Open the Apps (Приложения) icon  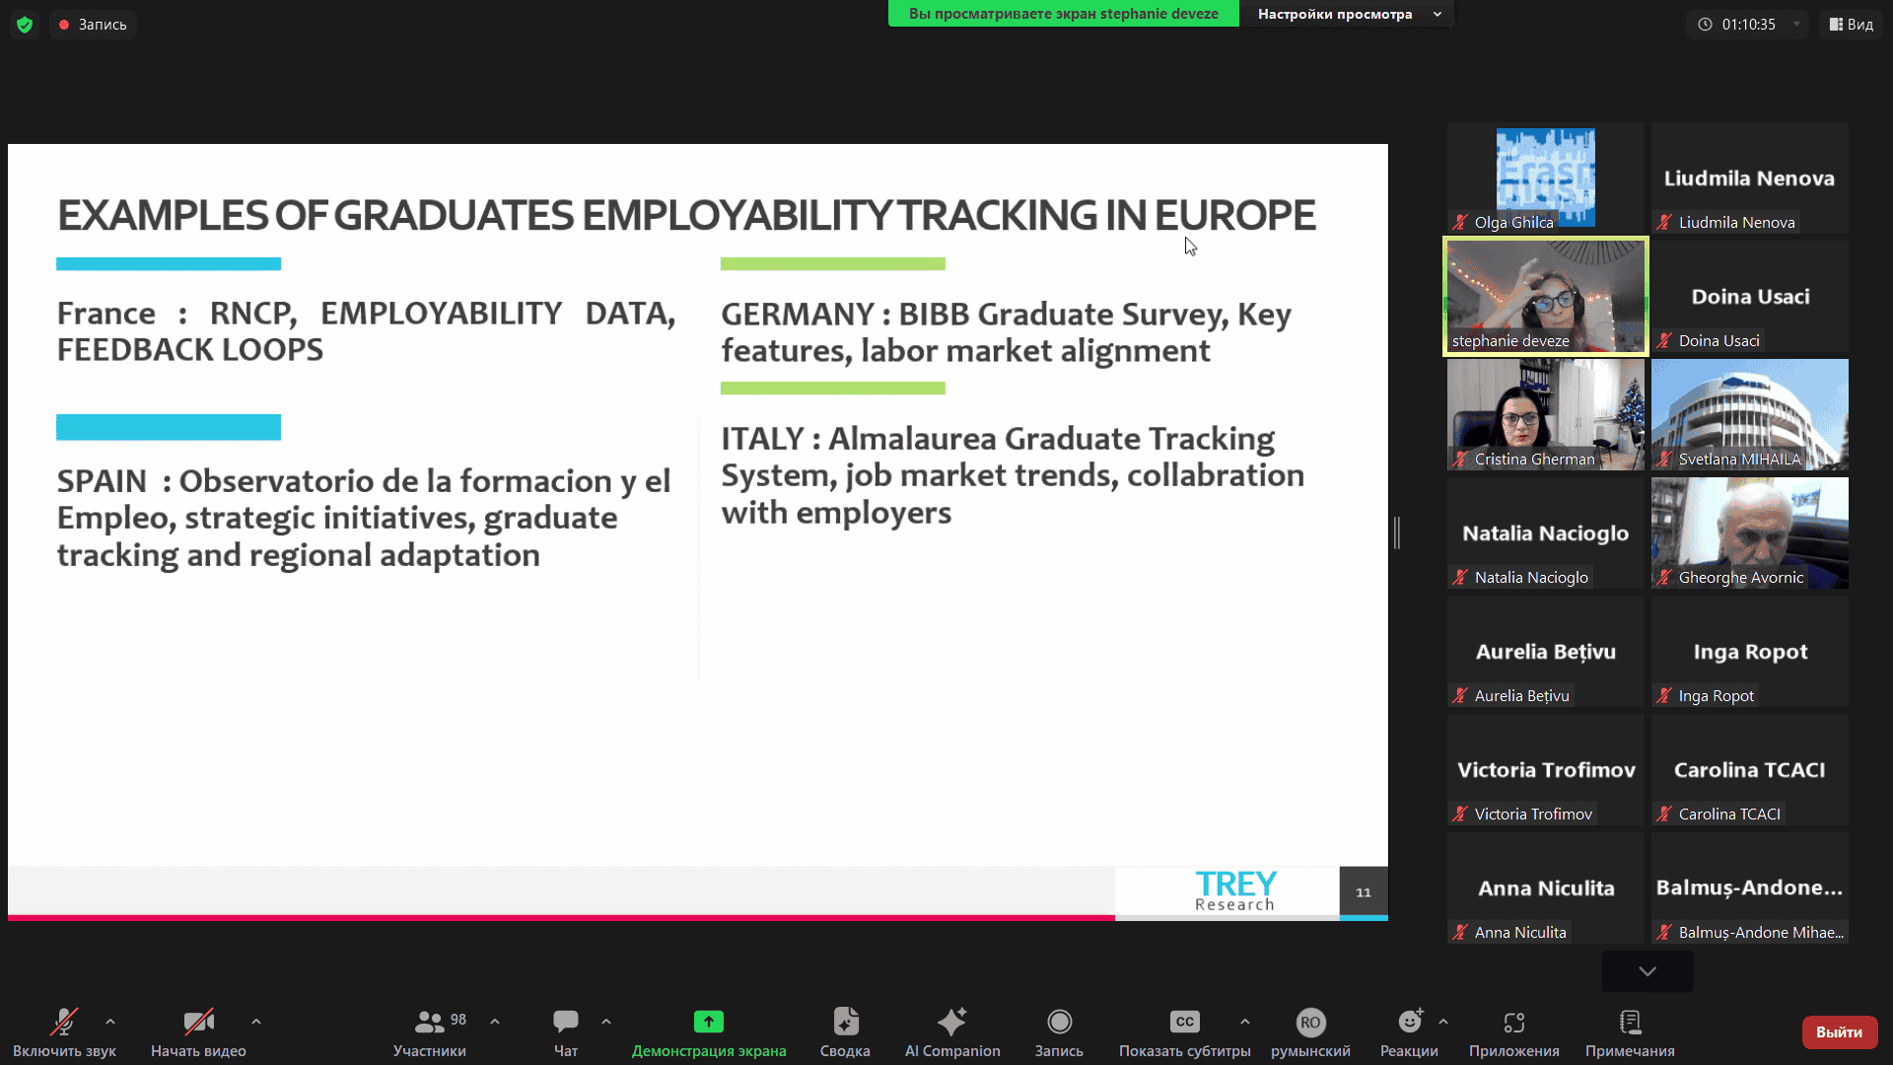pos(1513,1022)
